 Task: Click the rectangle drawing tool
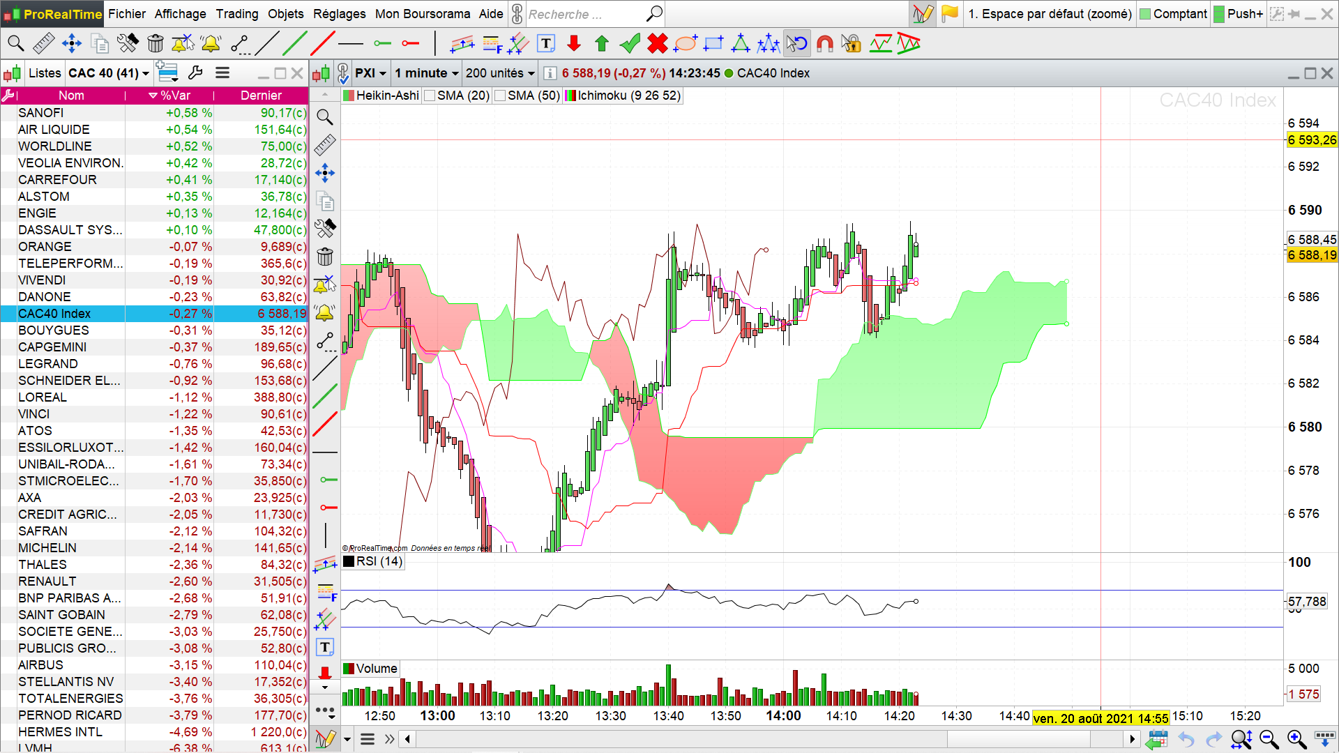713,44
